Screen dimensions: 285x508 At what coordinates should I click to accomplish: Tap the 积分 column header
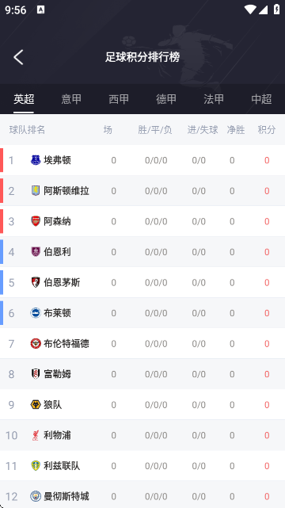267,130
